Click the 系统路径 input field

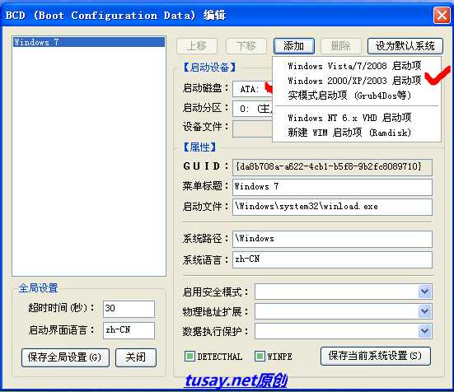(332, 239)
